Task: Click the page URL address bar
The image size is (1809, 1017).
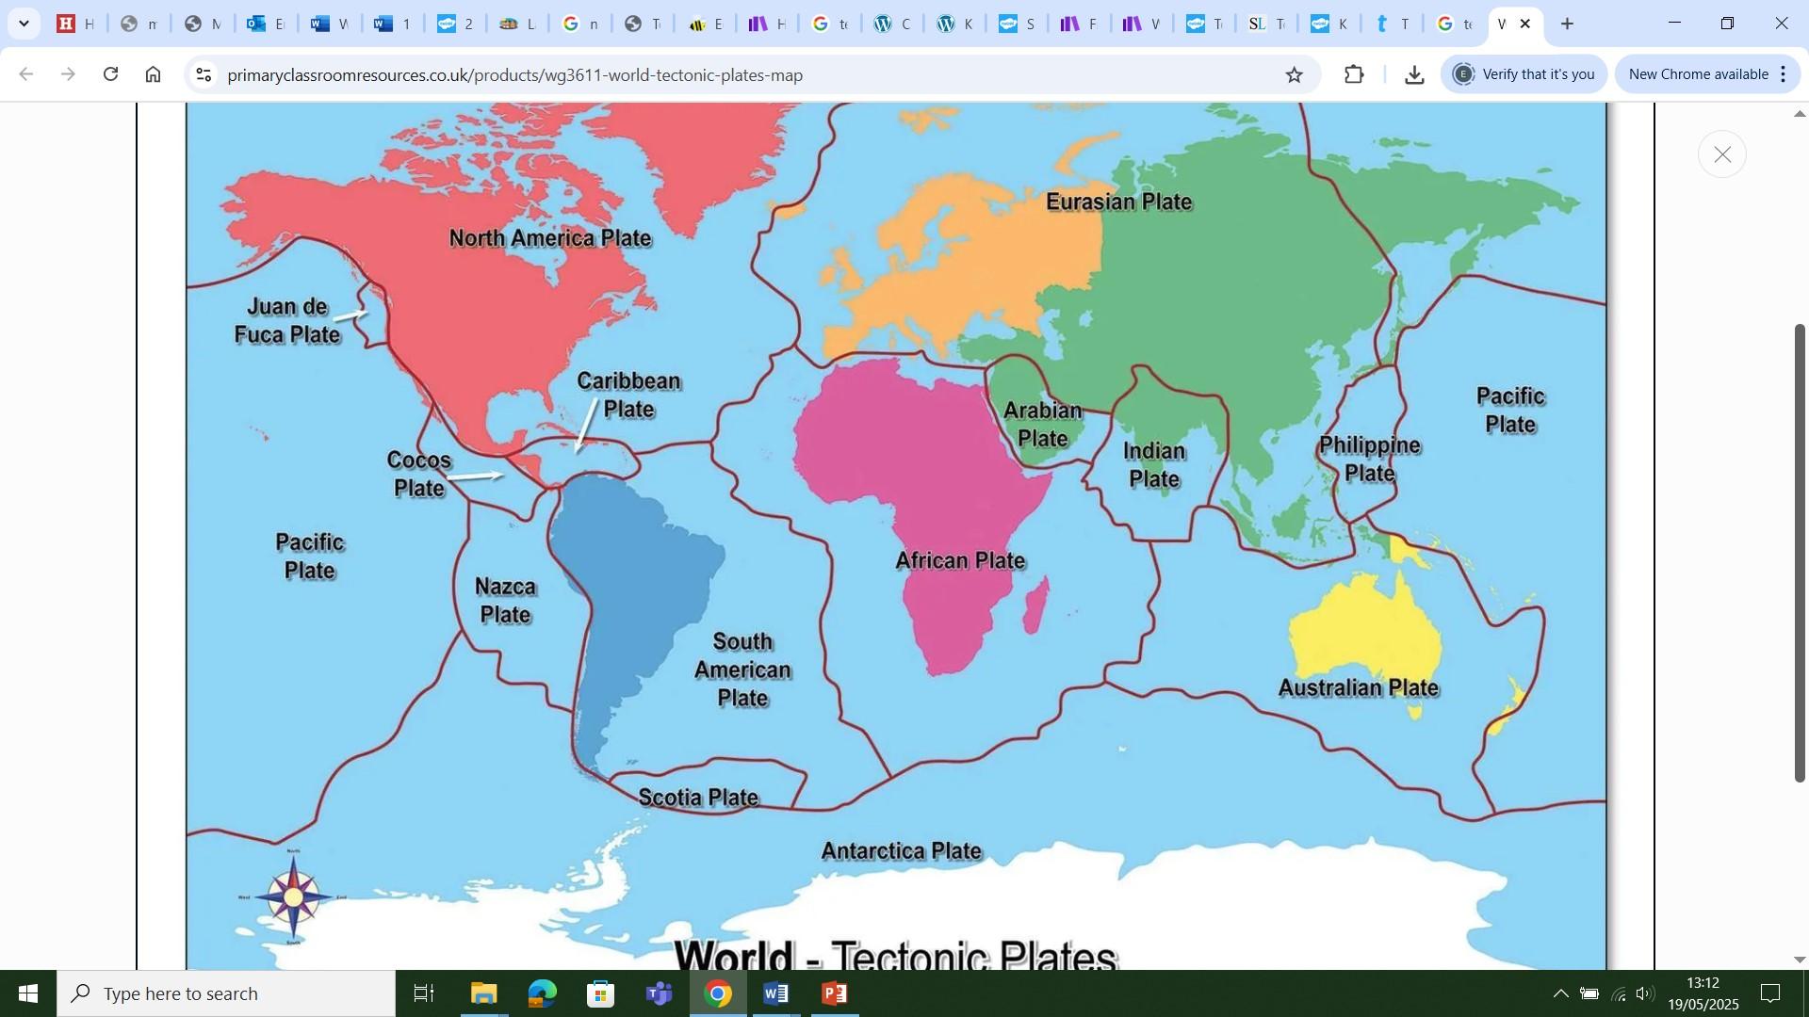Action: tap(660, 74)
